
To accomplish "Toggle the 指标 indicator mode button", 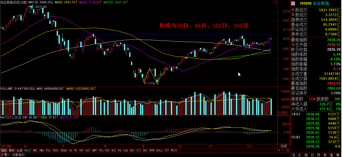I will [x=4, y=150].
